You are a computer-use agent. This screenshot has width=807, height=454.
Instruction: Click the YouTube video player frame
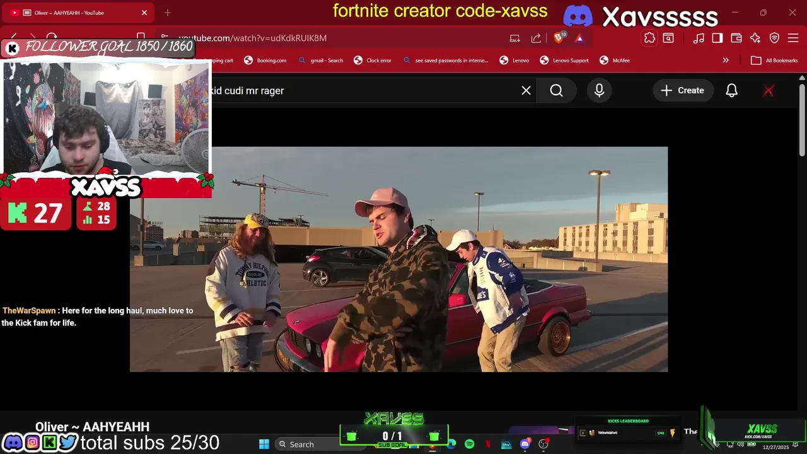[x=398, y=259]
